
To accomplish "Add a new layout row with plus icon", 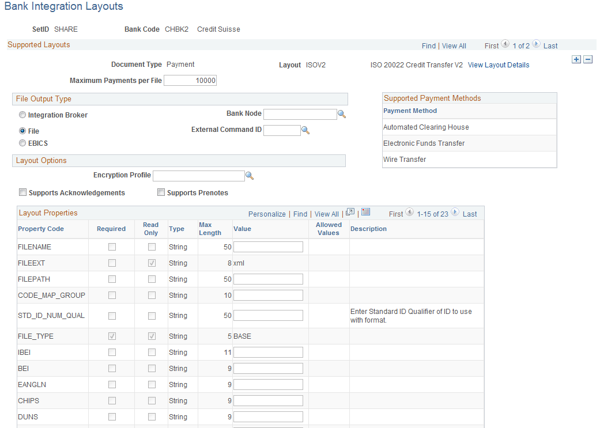I will (x=576, y=59).
